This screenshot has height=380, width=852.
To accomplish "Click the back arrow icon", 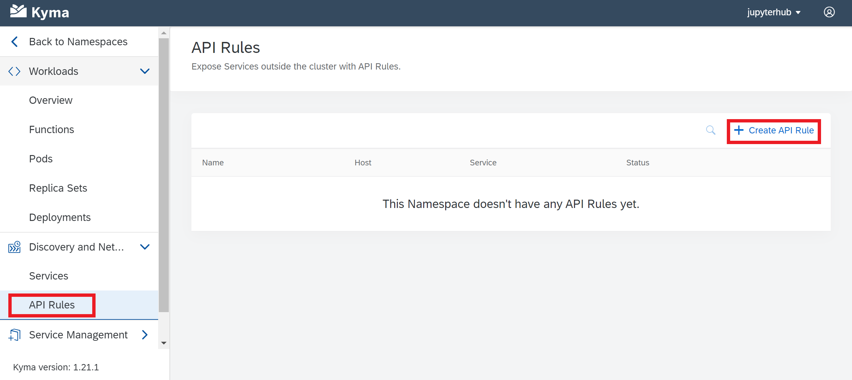I will [x=14, y=42].
